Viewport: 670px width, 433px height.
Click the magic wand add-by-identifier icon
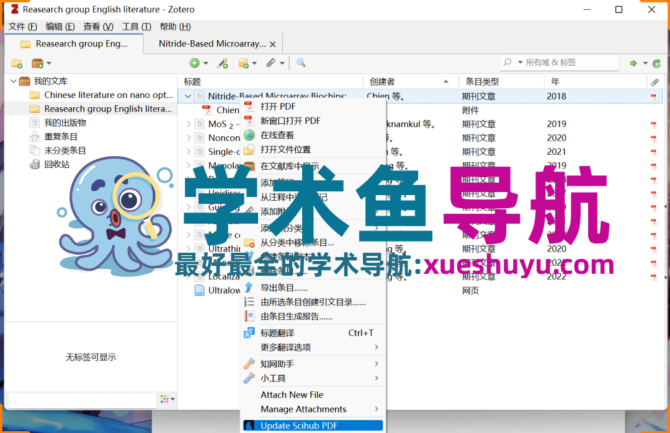(x=222, y=64)
